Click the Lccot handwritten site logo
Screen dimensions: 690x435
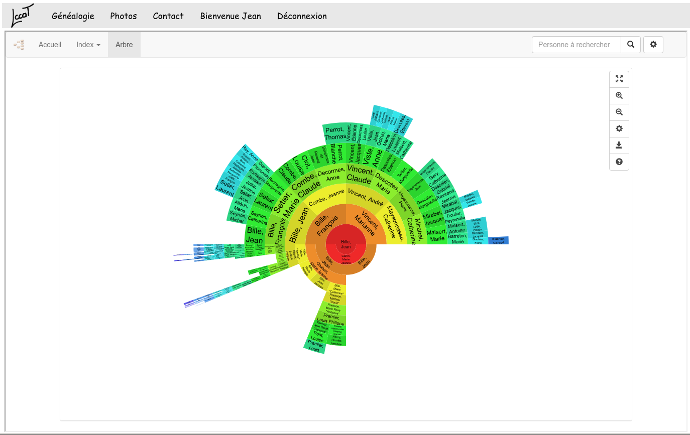tap(22, 15)
